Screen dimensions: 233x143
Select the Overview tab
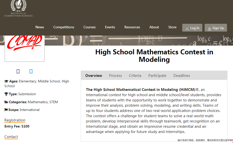(x=94, y=76)
